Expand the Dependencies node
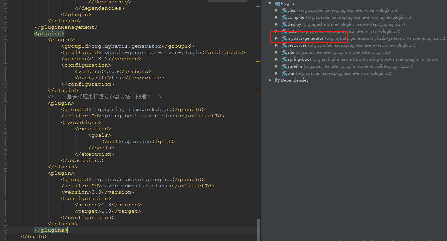 tap(270, 80)
